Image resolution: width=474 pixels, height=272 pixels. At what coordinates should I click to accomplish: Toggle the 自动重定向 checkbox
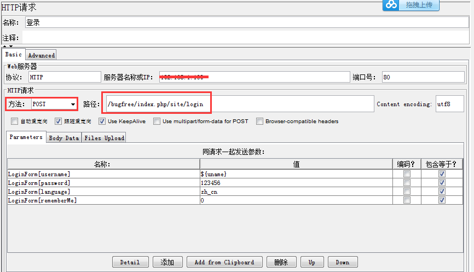14,121
